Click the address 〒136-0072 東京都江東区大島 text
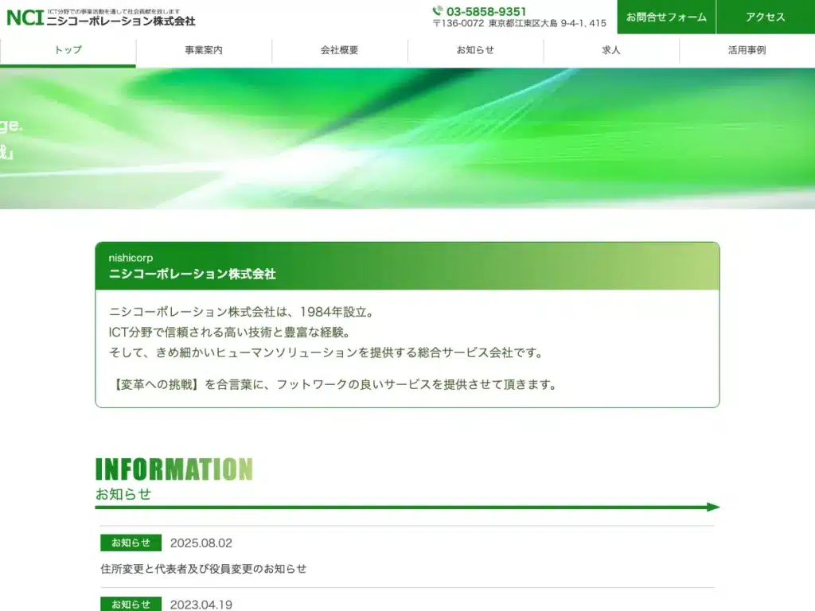 click(519, 23)
